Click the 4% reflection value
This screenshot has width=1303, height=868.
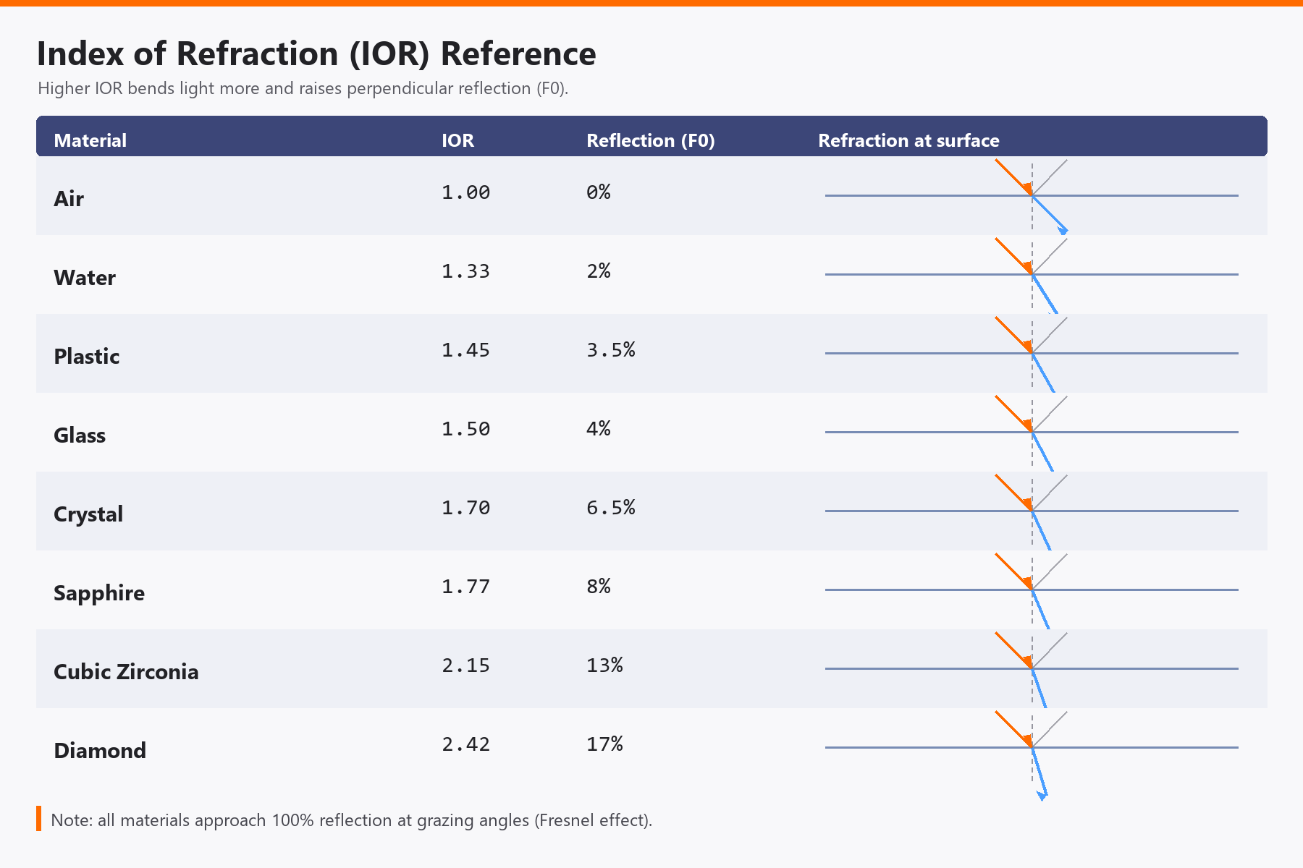599,429
